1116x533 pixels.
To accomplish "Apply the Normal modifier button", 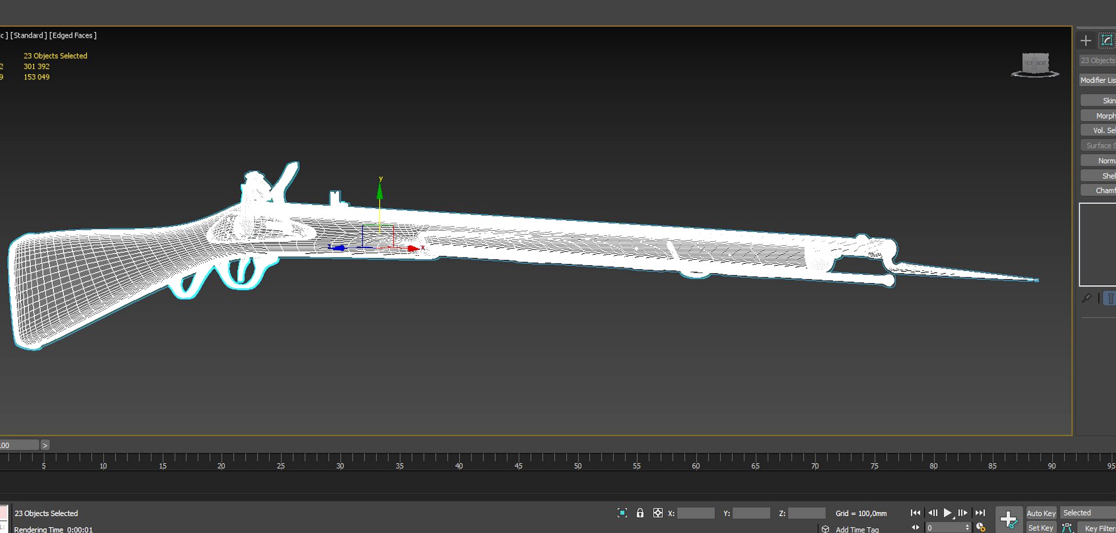I will [x=1099, y=160].
